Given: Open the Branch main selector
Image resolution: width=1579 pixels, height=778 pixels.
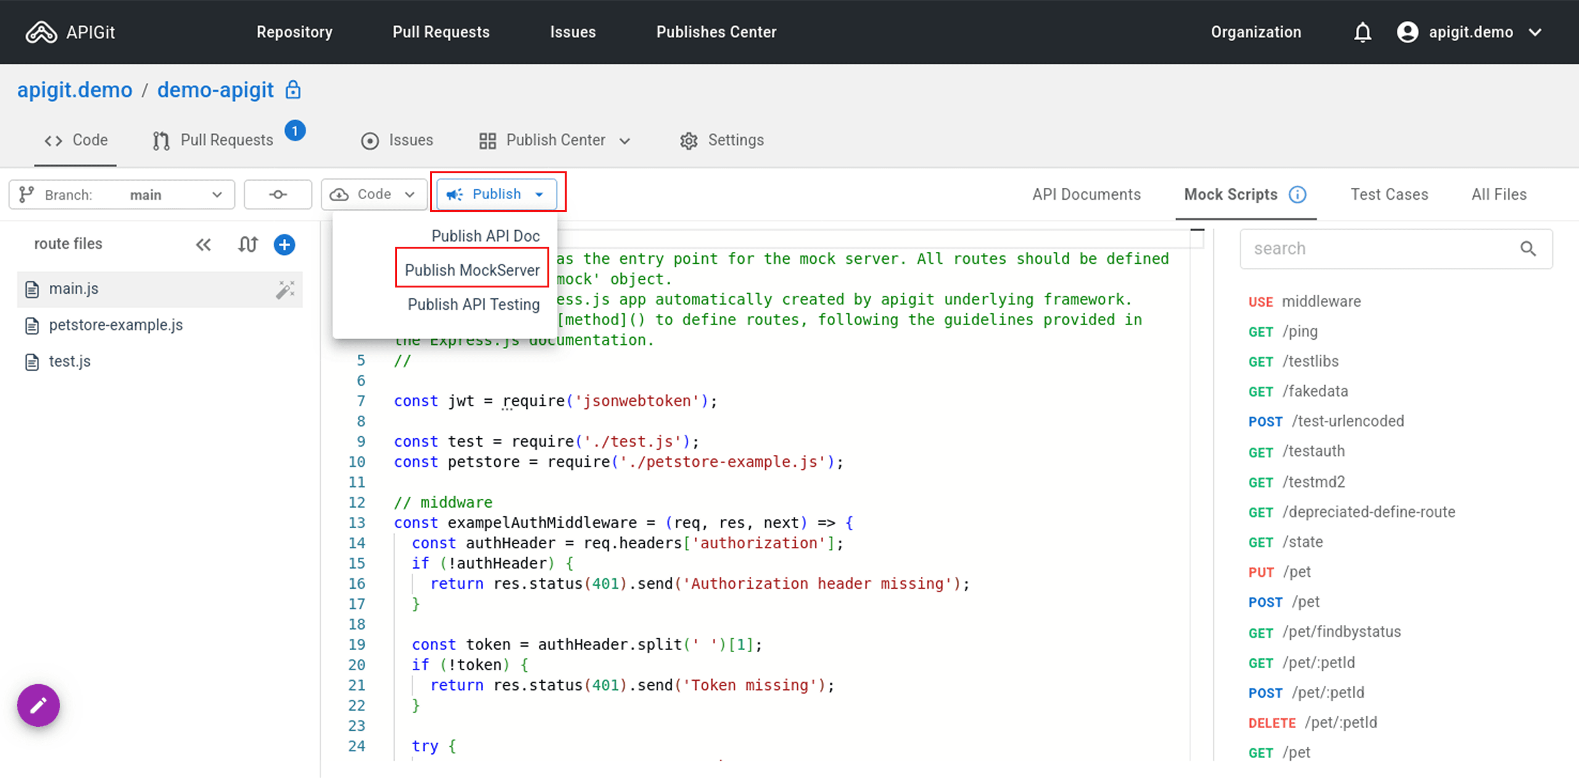Looking at the screenshot, I should pos(122,195).
